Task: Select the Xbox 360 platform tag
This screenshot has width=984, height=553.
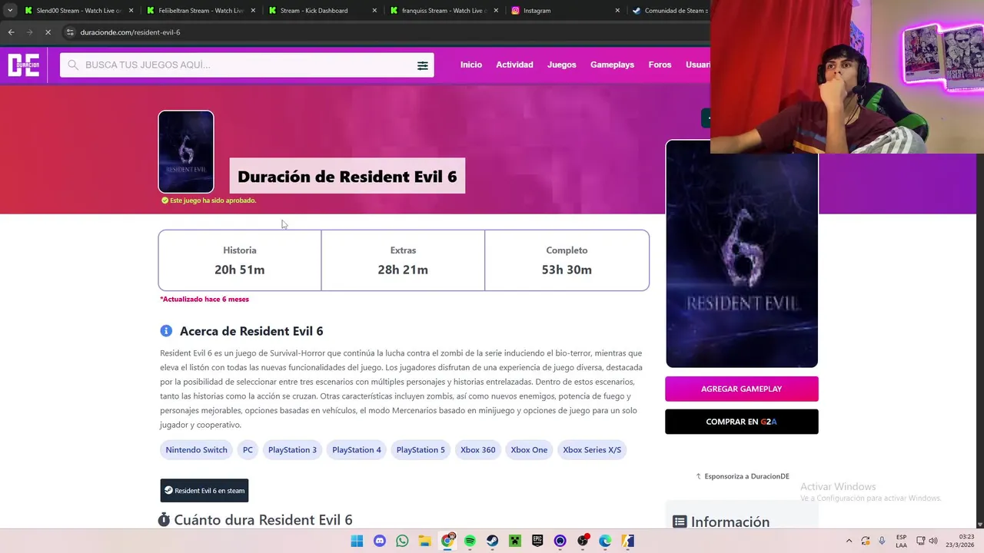Action: [477, 450]
